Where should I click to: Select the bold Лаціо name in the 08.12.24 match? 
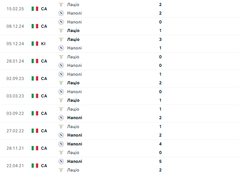point(73,31)
